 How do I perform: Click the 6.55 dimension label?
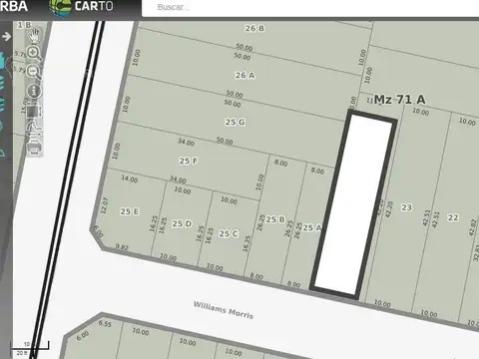click(x=105, y=323)
